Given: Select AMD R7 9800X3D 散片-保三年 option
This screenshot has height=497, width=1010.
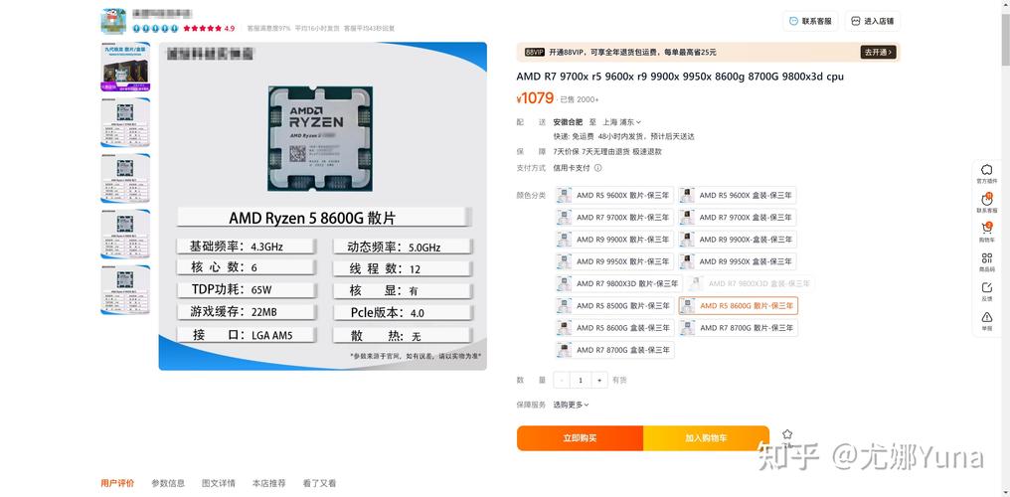Looking at the screenshot, I should pyautogui.click(x=619, y=283).
